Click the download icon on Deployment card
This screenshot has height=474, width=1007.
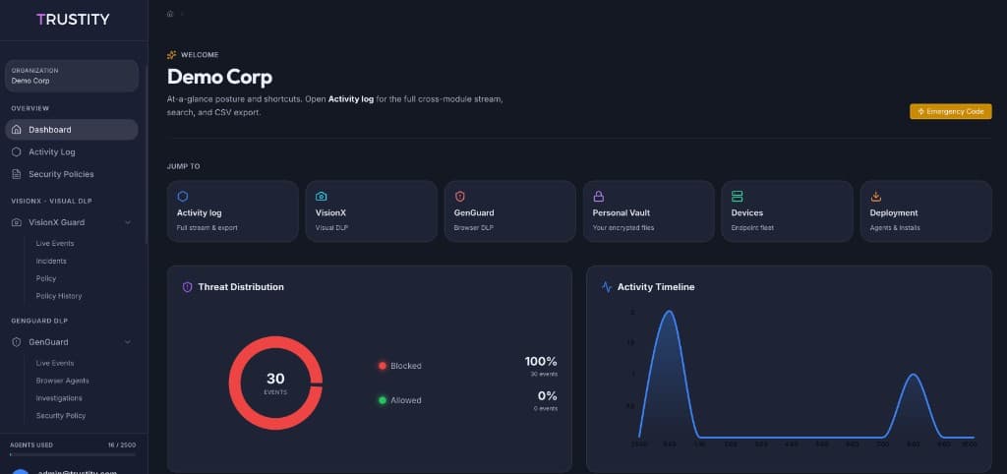[875, 197]
